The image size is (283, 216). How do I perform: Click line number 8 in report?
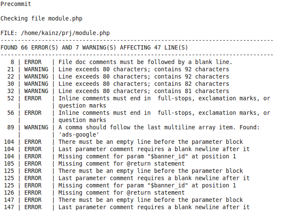pos(12,62)
